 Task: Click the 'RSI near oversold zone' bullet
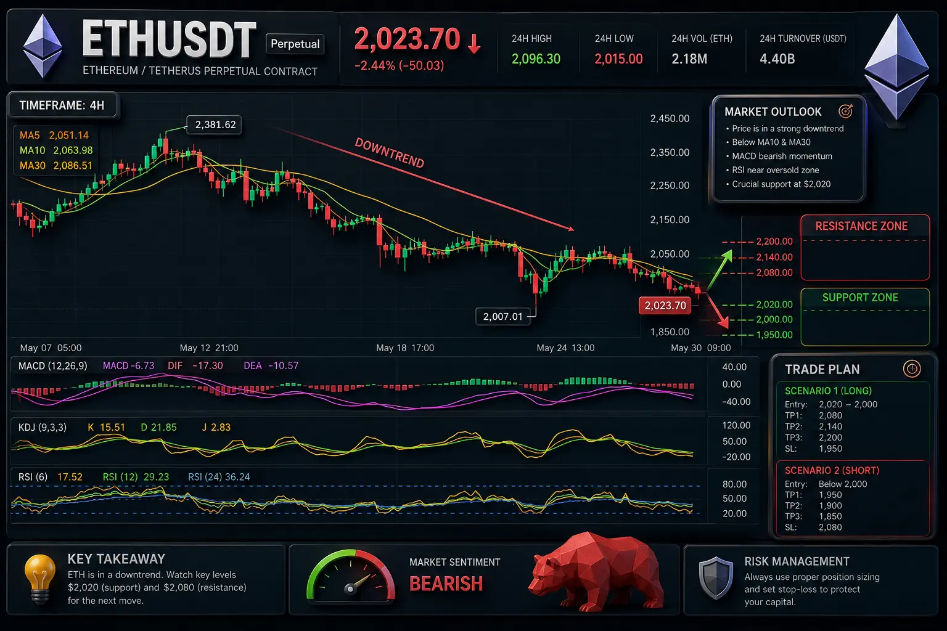click(x=773, y=170)
